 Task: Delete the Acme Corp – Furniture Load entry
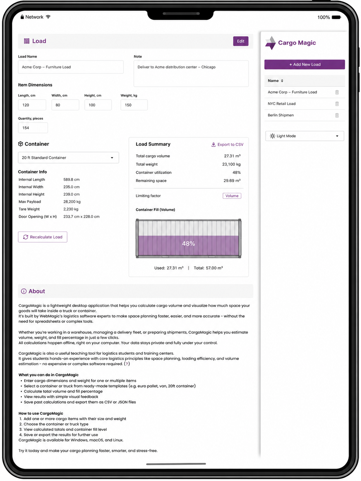337,92
